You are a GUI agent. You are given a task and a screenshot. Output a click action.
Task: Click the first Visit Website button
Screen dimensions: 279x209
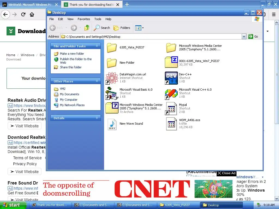point(25,126)
